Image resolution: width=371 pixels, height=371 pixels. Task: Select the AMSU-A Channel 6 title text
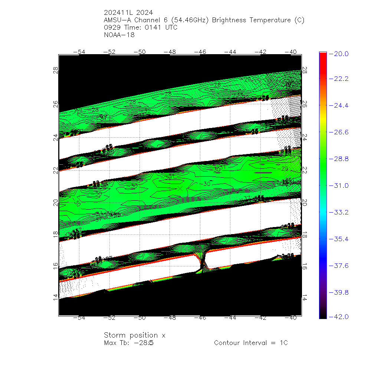point(204,20)
